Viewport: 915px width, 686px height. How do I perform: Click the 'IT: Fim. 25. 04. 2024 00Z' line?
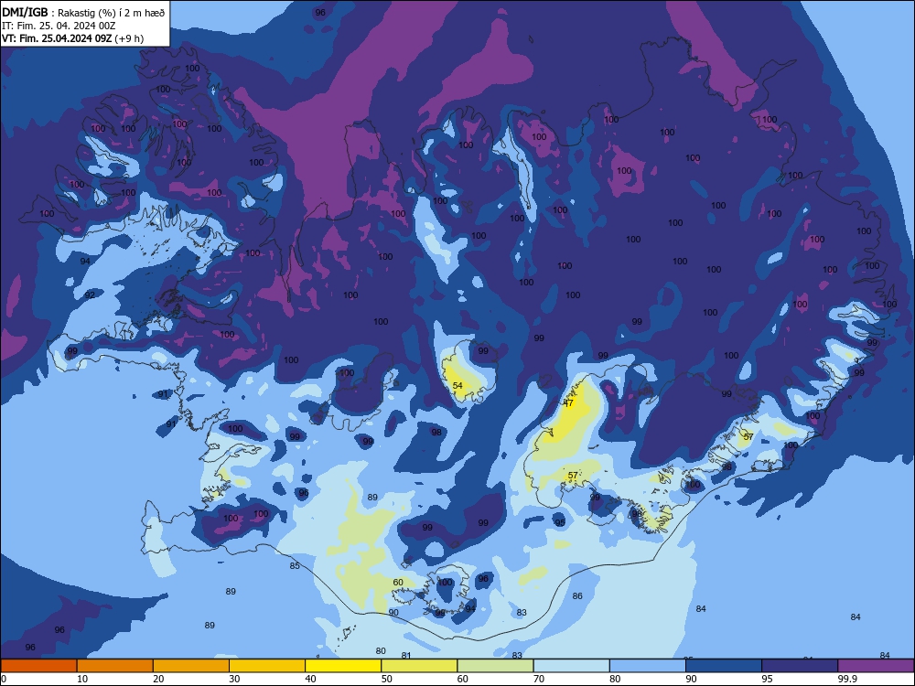(59, 26)
